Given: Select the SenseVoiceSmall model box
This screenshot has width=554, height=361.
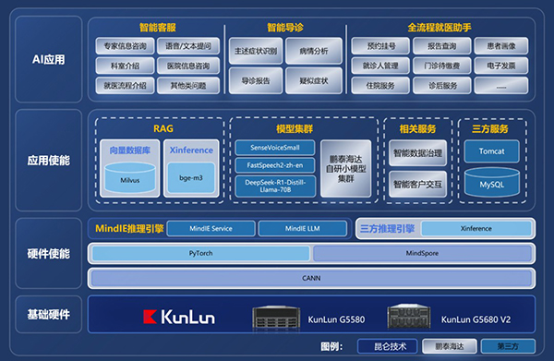Looking at the screenshot, I should pos(275,148).
